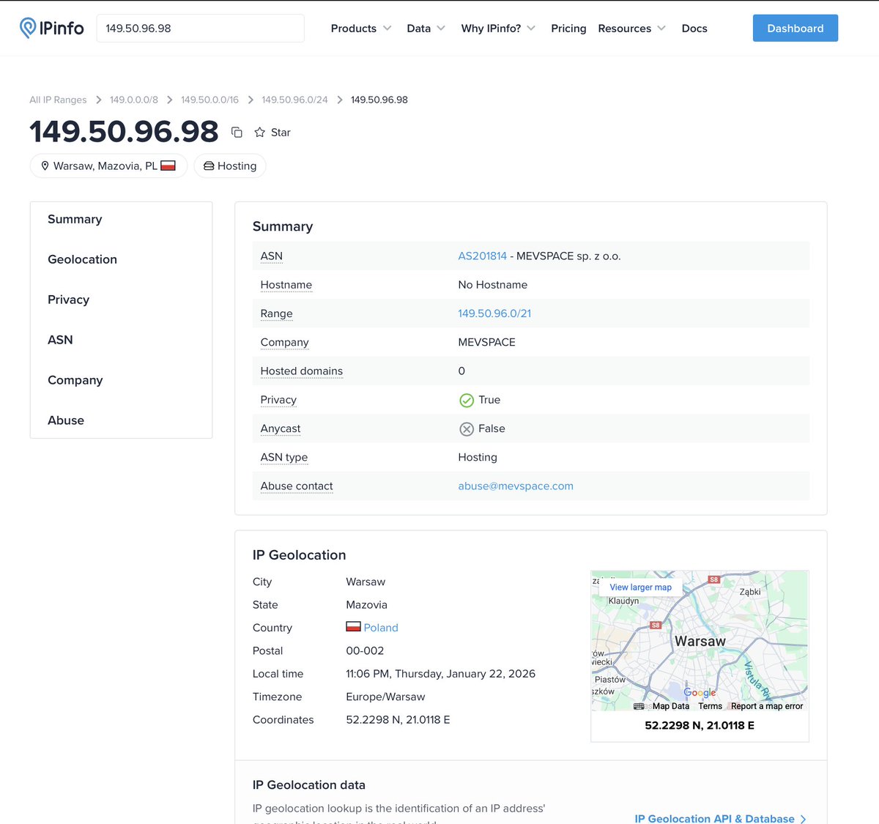Click the Company value MEVSPACE
Image resolution: width=879 pixels, height=824 pixels.
point(486,342)
